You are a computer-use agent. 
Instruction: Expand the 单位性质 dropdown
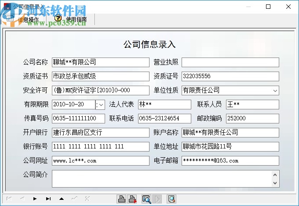pyautogui.click(x=275, y=90)
